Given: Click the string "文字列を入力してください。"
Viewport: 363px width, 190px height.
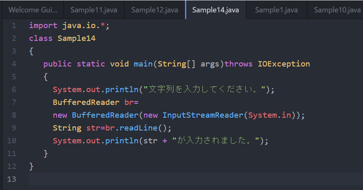Looking at the screenshot, I should pos(204,90).
